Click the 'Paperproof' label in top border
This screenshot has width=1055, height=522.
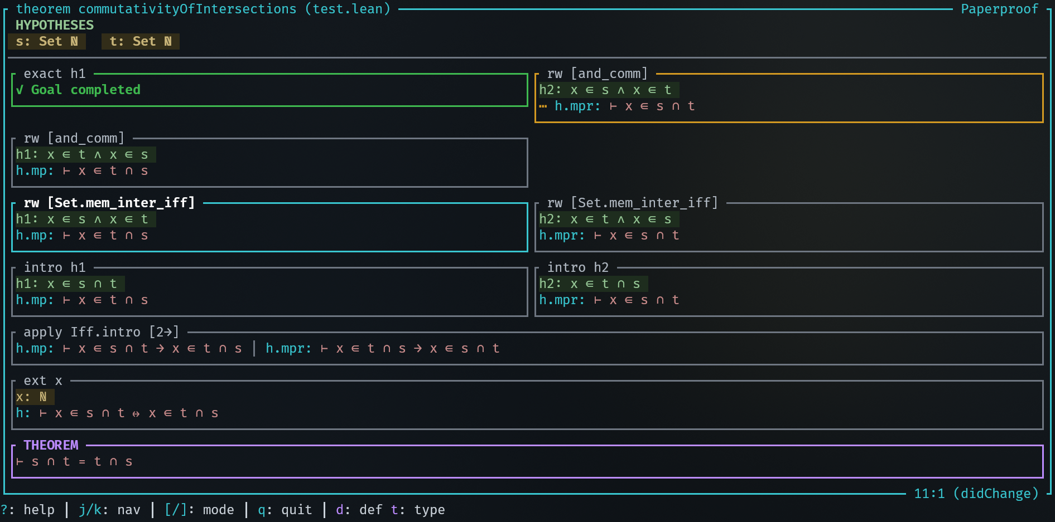[x=999, y=9]
